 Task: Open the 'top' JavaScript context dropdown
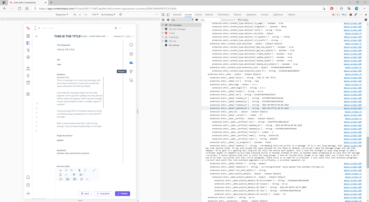(181, 20)
